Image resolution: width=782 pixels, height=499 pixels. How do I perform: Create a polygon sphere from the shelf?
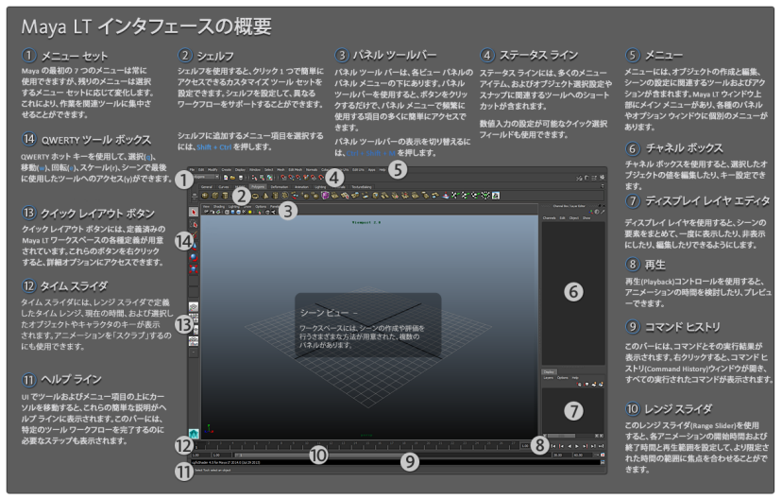point(205,196)
